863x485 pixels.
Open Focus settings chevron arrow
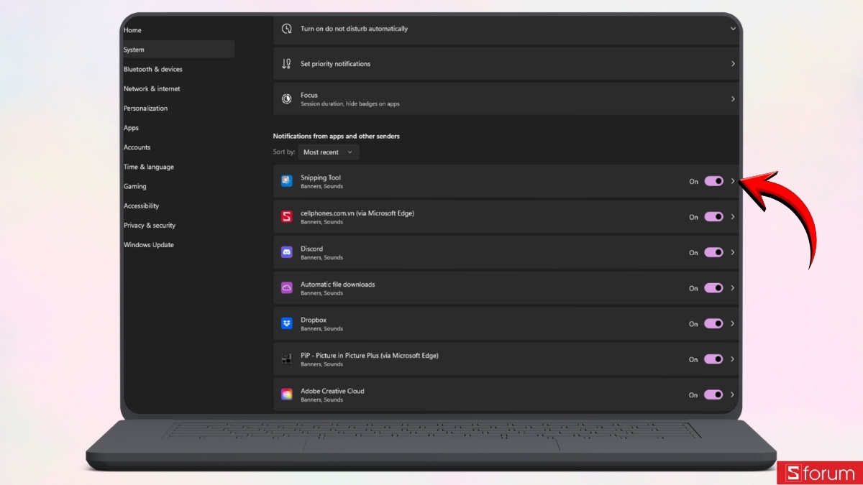733,99
